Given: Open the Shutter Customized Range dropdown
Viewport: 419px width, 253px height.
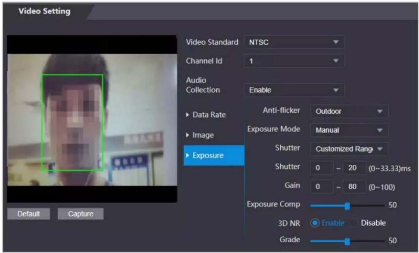Looking at the screenshot, I should pos(349,149).
